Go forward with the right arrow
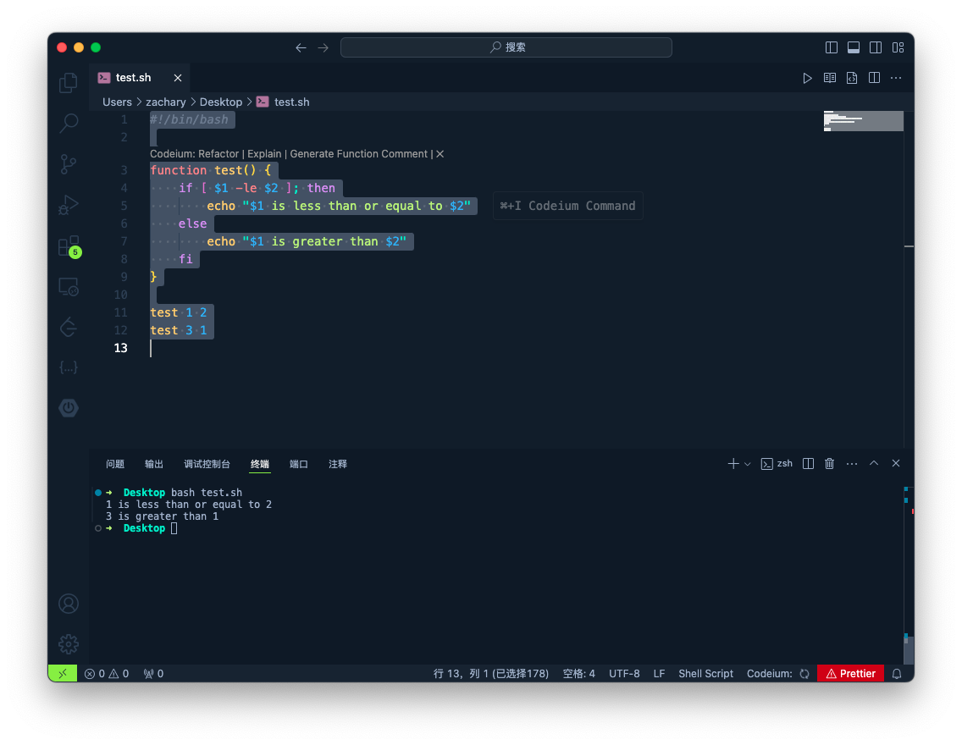 click(x=323, y=47)
